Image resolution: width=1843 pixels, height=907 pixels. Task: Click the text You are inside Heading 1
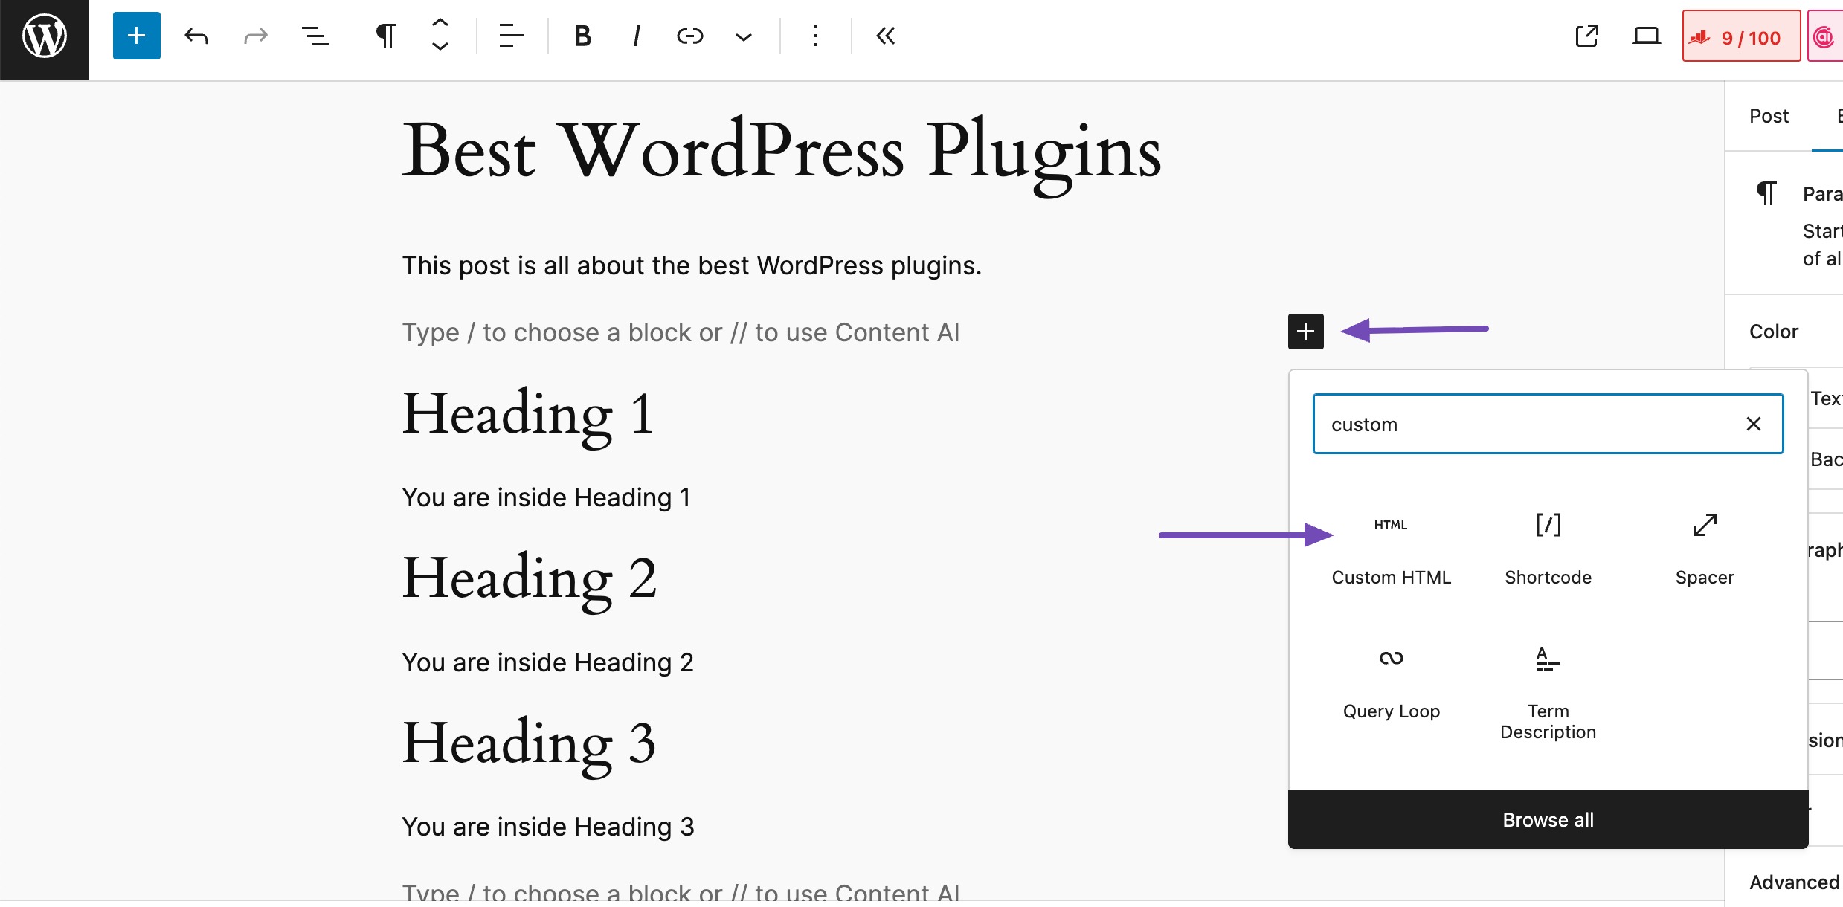tap(547, 497)
